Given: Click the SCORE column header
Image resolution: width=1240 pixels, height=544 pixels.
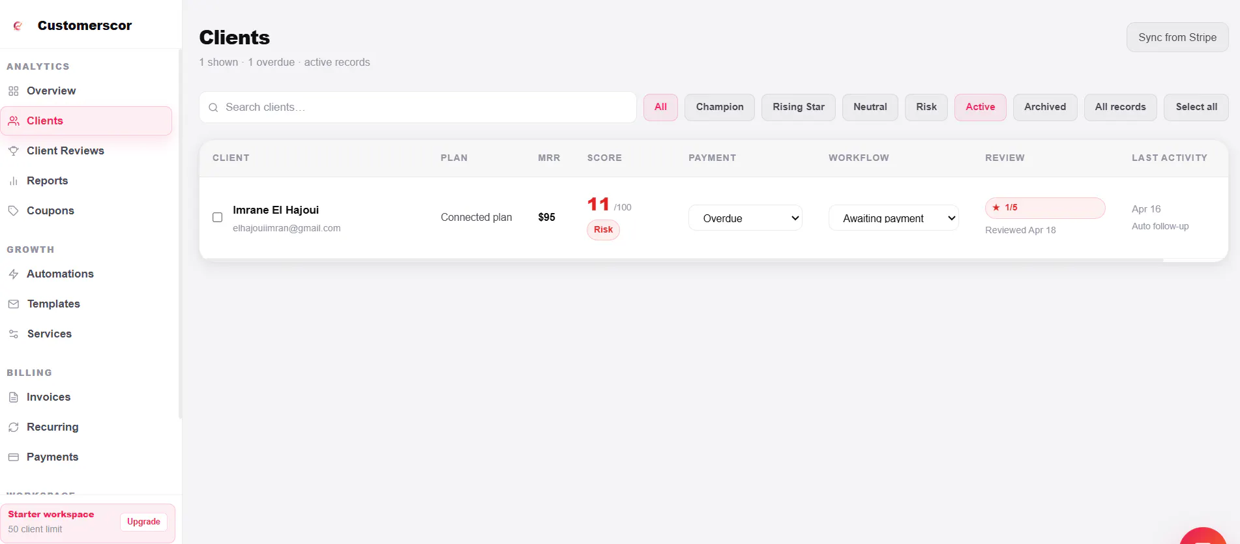Looking at the screenshot, I should click(x=604, y=158).
